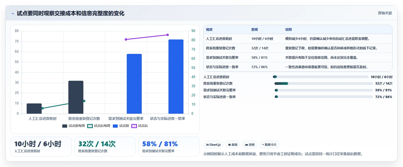
Task: Click x-axis label 状态与实际进度一致率
Action: tap(168, 119)
